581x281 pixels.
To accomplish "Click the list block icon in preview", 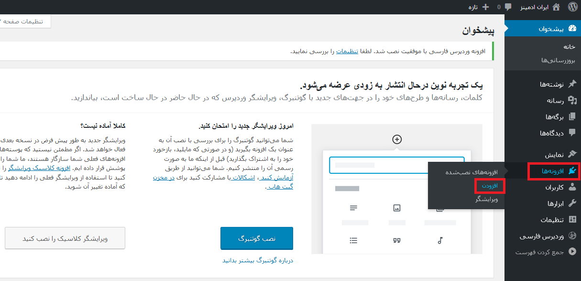I will point(353,240).
